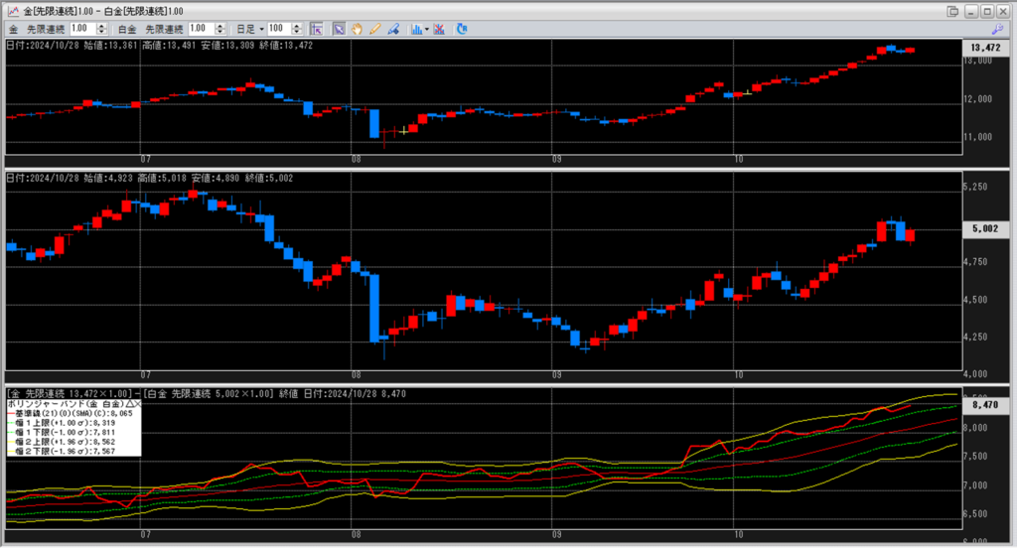
Task: Toggle the crosshair cursor display button
Action: pos(315,29)
